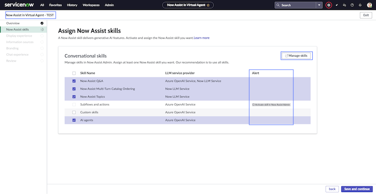
Task: Select the Display experience step
Action: click(x=24, y=36)
